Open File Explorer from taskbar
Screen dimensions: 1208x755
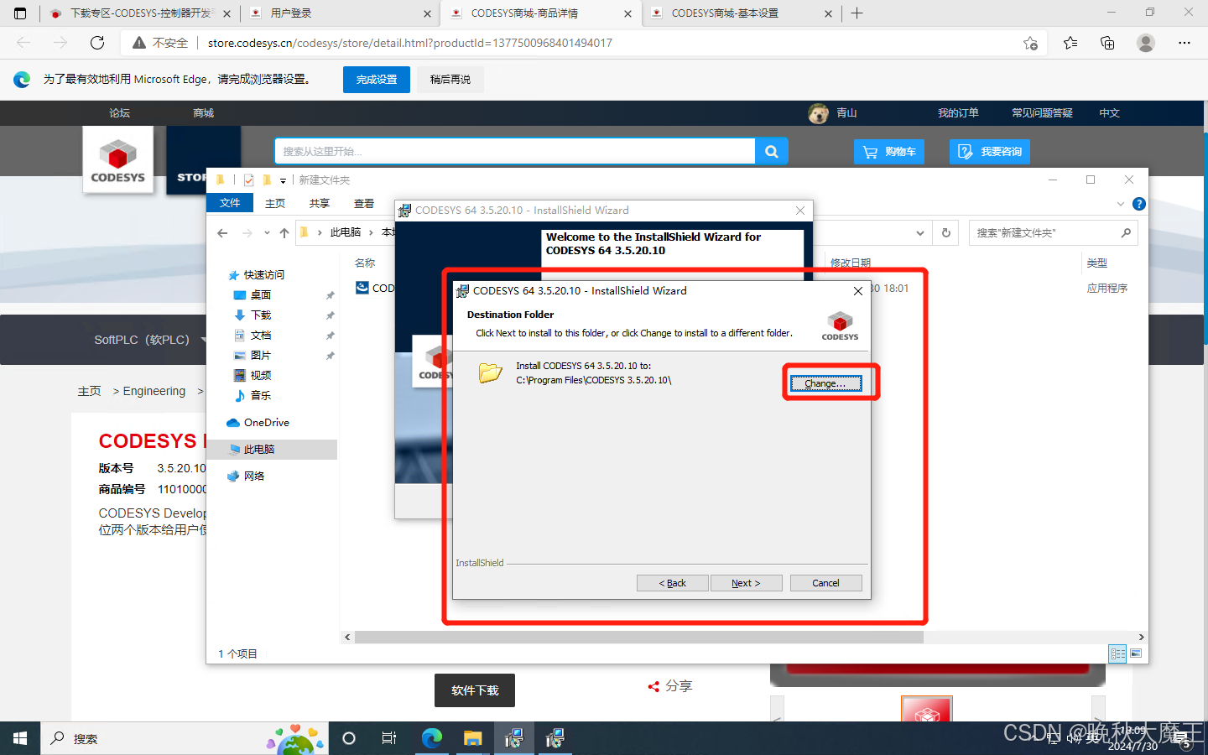pyautogui.click(x=473, y=738)
